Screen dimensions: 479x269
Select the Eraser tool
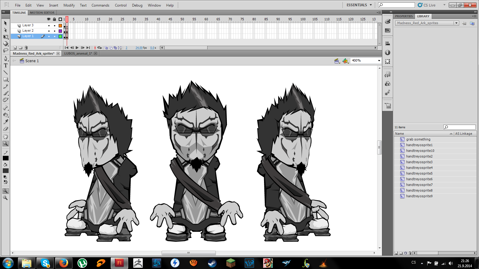pyautogui.click(x=5, y=129)
